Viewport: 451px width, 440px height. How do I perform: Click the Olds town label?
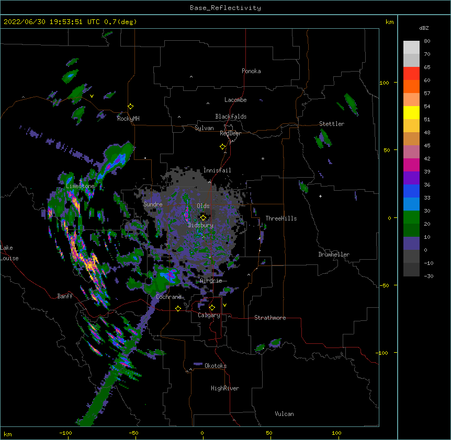(x=203, y=206)
